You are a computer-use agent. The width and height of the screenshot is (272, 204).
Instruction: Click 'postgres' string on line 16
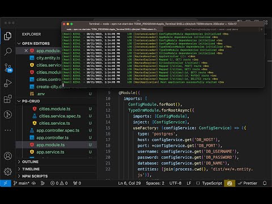[164, 134]
